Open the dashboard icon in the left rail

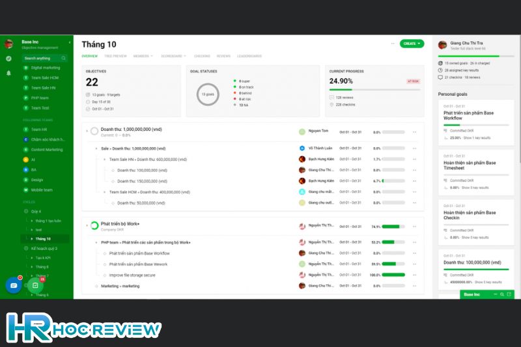8,59
